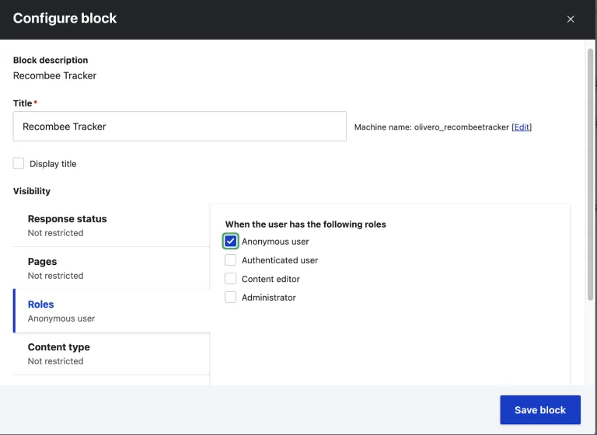Open the Response status visibility tab
This screenshot has height=435, width=597.
[111, 225]
